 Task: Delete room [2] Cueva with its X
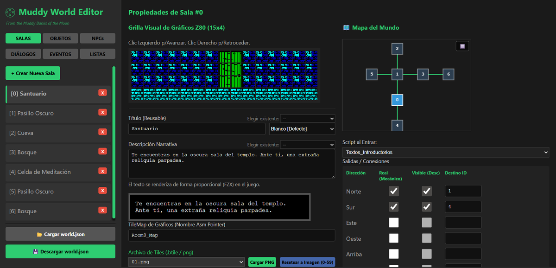(x=103, y=132)
